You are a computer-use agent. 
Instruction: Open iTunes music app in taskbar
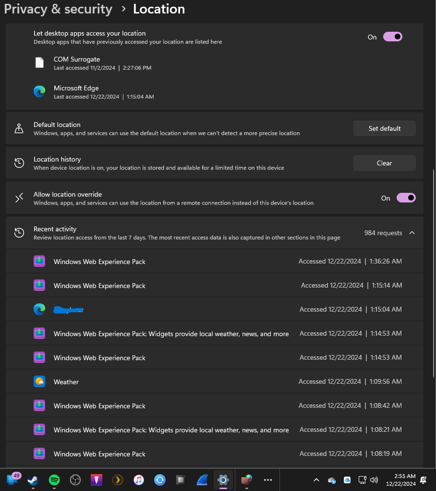click(139, 479)
